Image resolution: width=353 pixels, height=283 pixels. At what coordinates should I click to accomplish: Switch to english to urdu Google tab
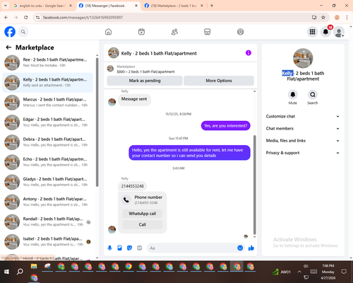[42, 6]
